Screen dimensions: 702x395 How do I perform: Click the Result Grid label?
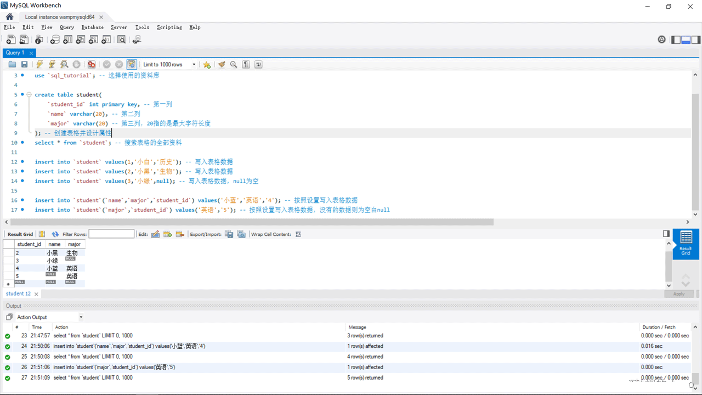pyautogui.click(x=20, y=234)
